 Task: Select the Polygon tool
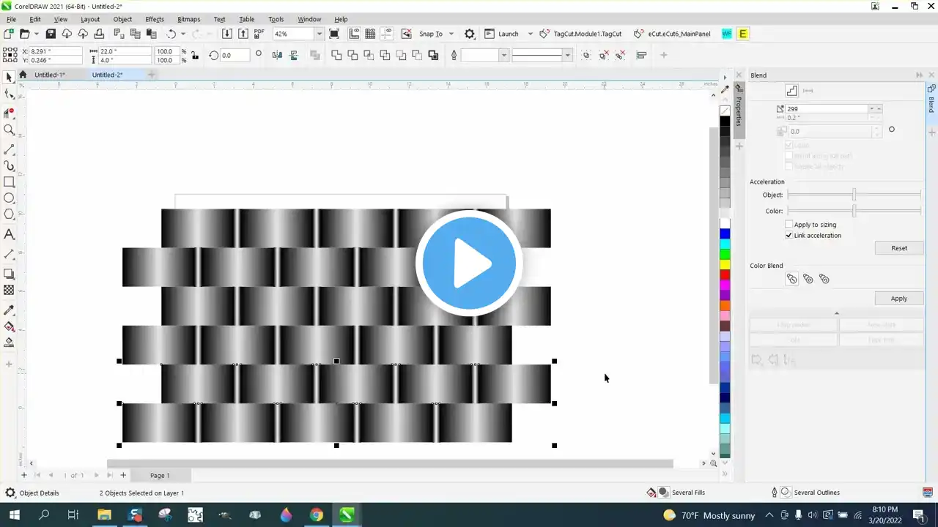click(9, 214)
